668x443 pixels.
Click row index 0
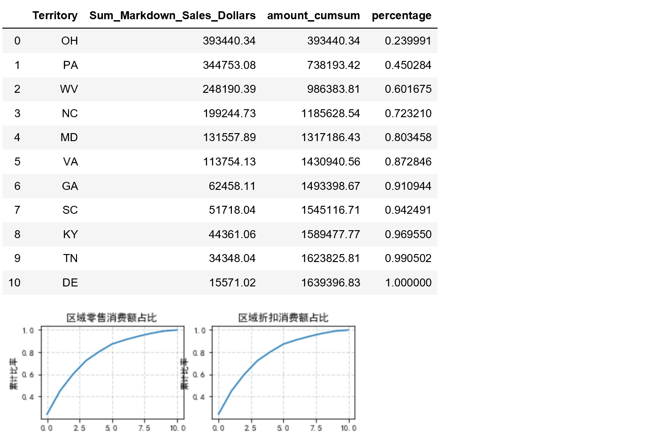click(x=17, y=41)
